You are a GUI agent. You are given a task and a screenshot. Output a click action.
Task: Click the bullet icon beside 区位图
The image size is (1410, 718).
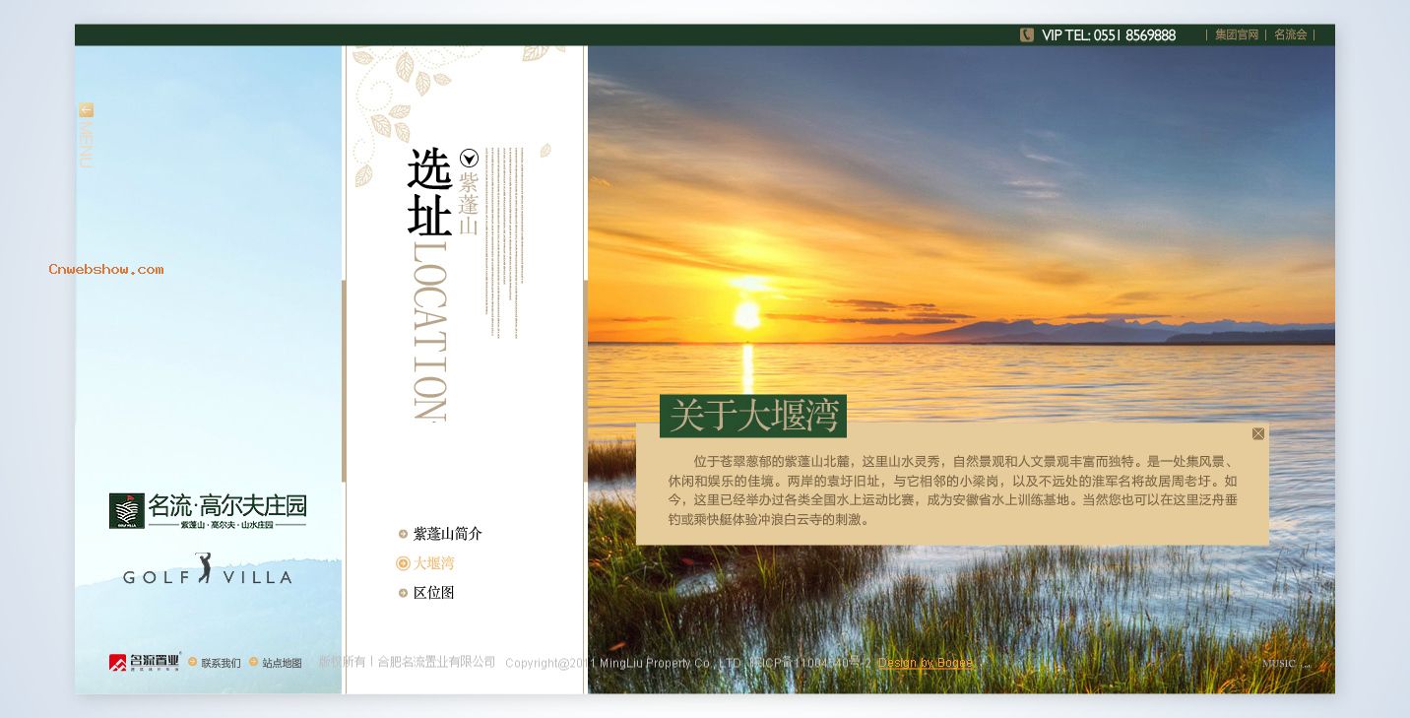coord(403,593)
